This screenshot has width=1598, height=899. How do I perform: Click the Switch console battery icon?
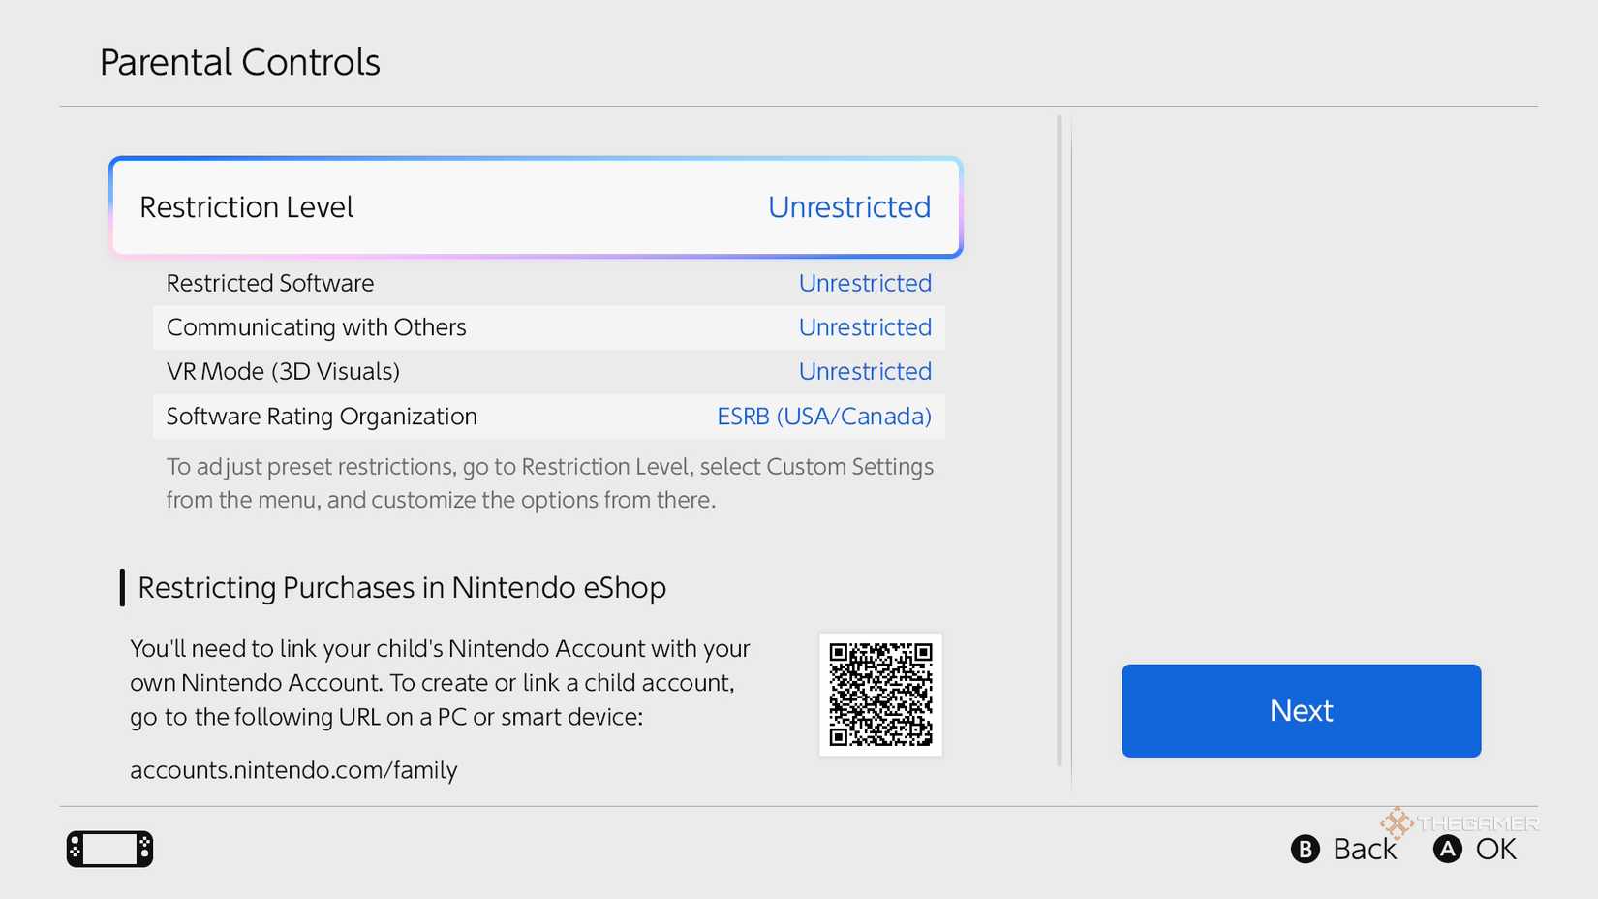coord(108,848)
